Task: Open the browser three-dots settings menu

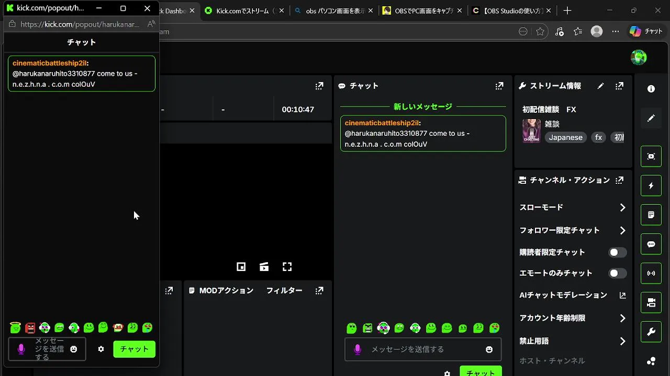Action: click(616, 31)
